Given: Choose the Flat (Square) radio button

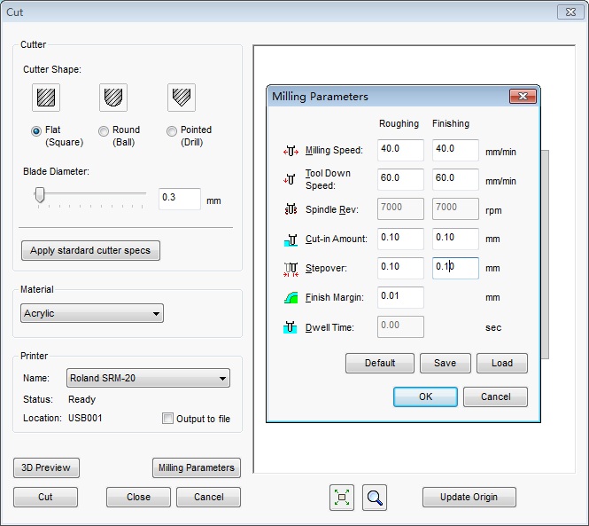Looking at the screenshot, I should pyautogui.click(x=36, y=131).
